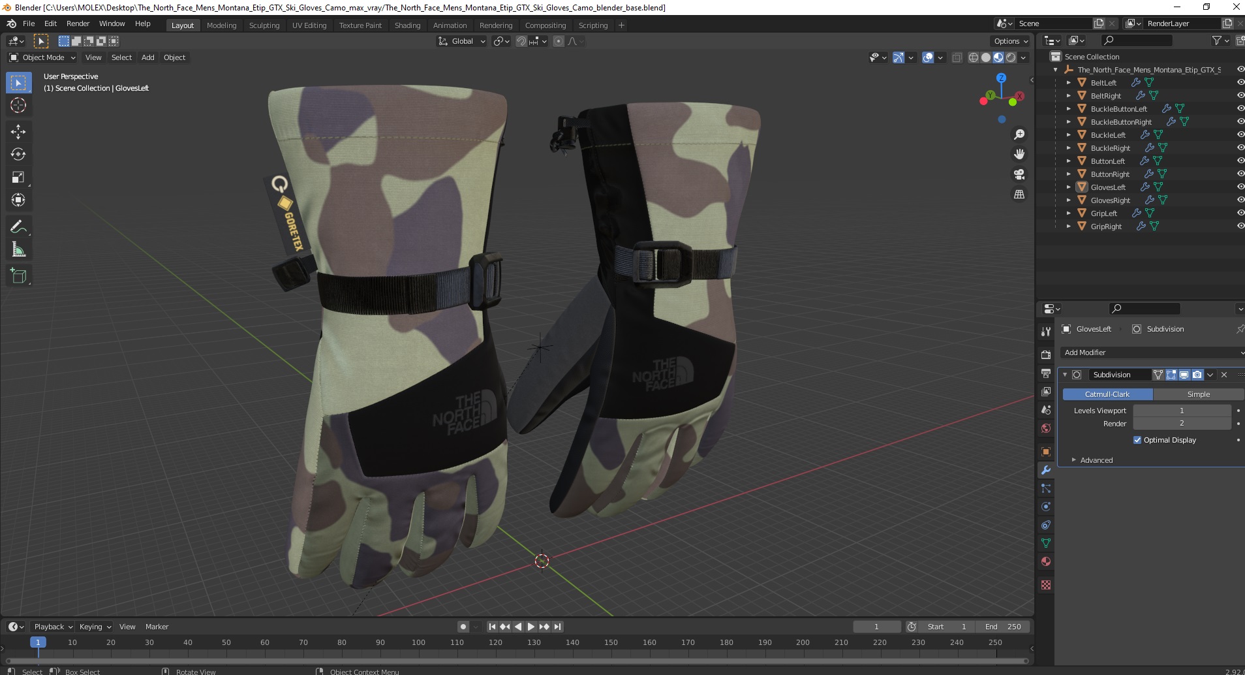
Task: Hide GripRight object with eye icon
Action: [x=1240, y=227]
